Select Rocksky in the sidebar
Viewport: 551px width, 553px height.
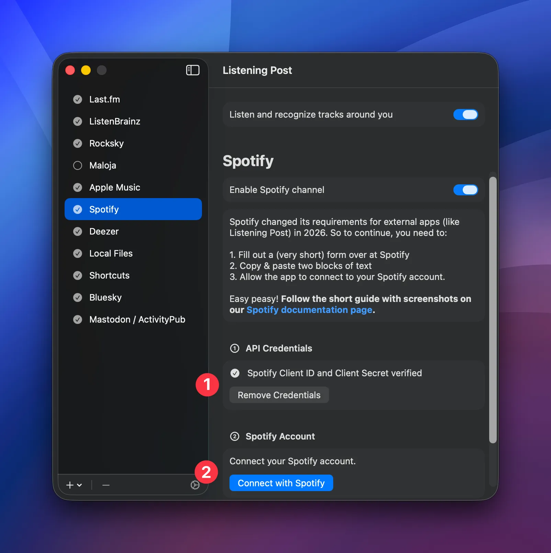pyautogui.click(x=106, y=143)
